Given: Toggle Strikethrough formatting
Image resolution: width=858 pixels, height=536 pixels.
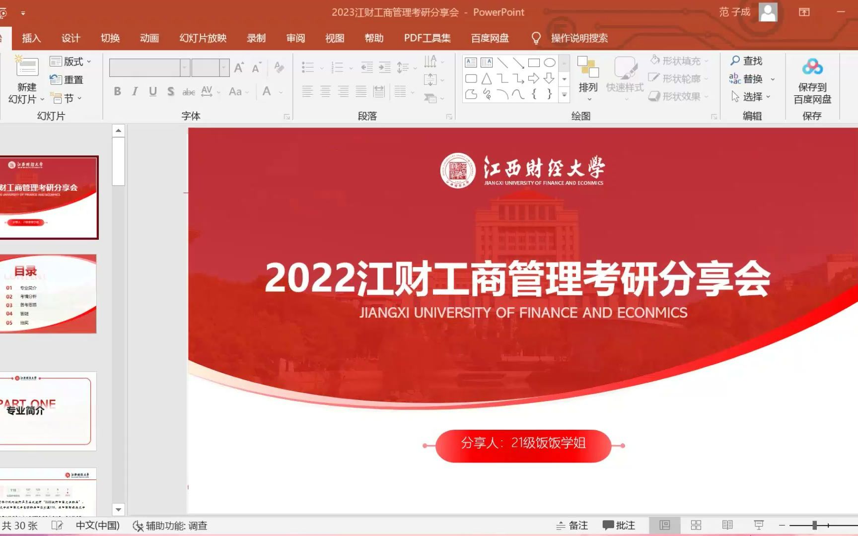Looking at the screenshot, I should tap(189, 92).
